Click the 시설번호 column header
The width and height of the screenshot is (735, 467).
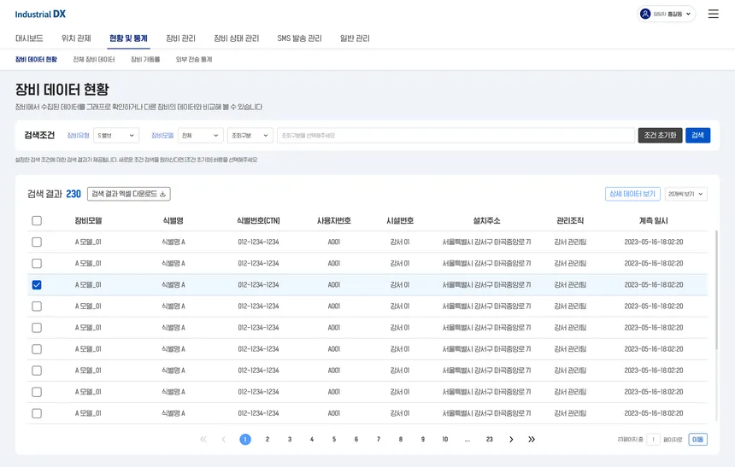coord(400,220)
